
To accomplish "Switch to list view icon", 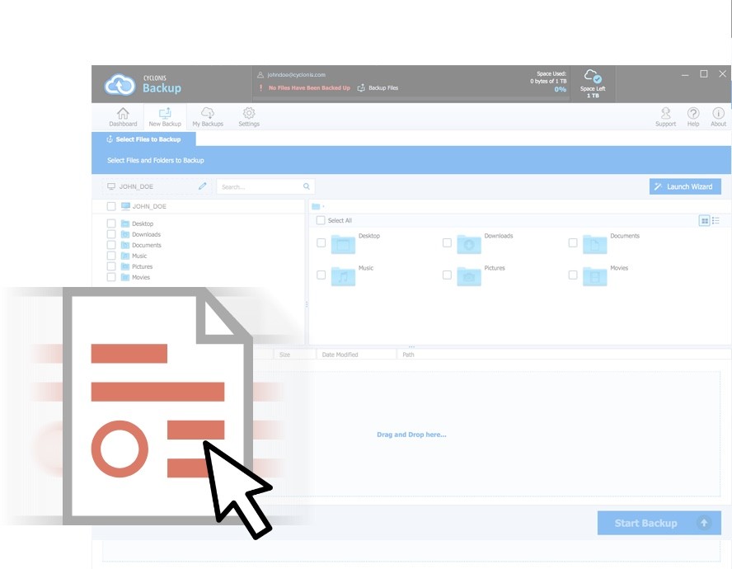I will click(x=716, y=220).
